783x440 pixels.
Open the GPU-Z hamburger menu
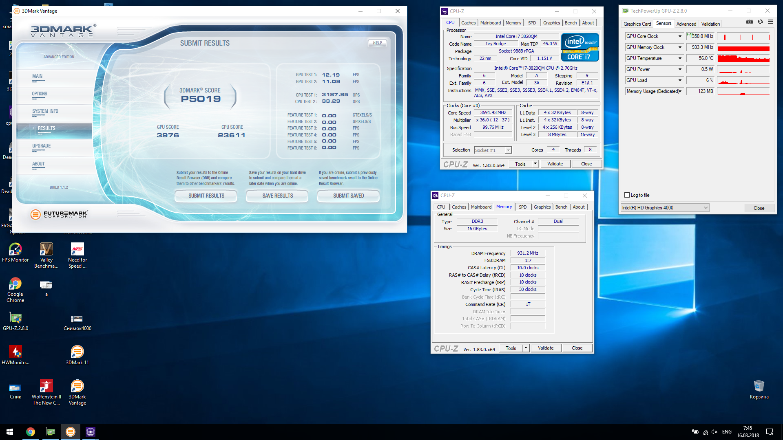(x=770, y=22)
